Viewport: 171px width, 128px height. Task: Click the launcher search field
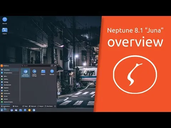tap(36, 66)
